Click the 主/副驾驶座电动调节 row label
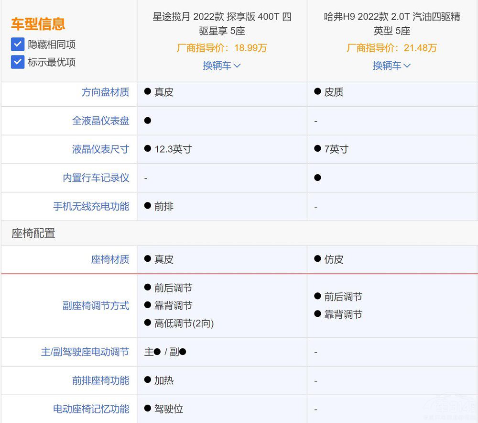The width and height of the screenshot is (478, 423). point(85,352)
